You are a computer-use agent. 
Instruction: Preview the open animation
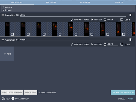pyautogui.click(x=96, y=44)
